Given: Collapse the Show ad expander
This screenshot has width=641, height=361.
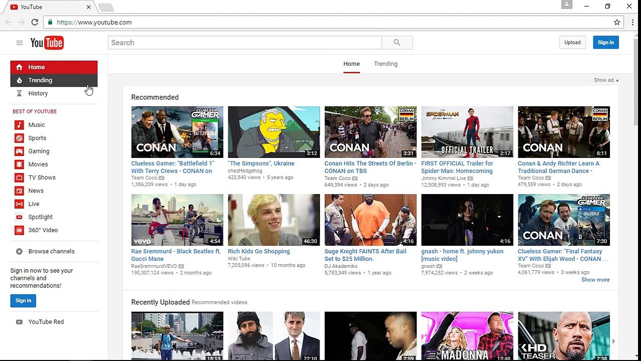Looking at the screenshot, I should 606,80.
